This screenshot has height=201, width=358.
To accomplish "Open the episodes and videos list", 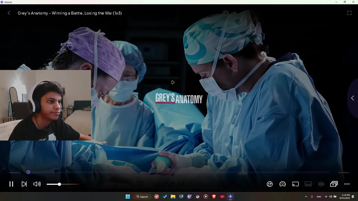I will [334, 184].
